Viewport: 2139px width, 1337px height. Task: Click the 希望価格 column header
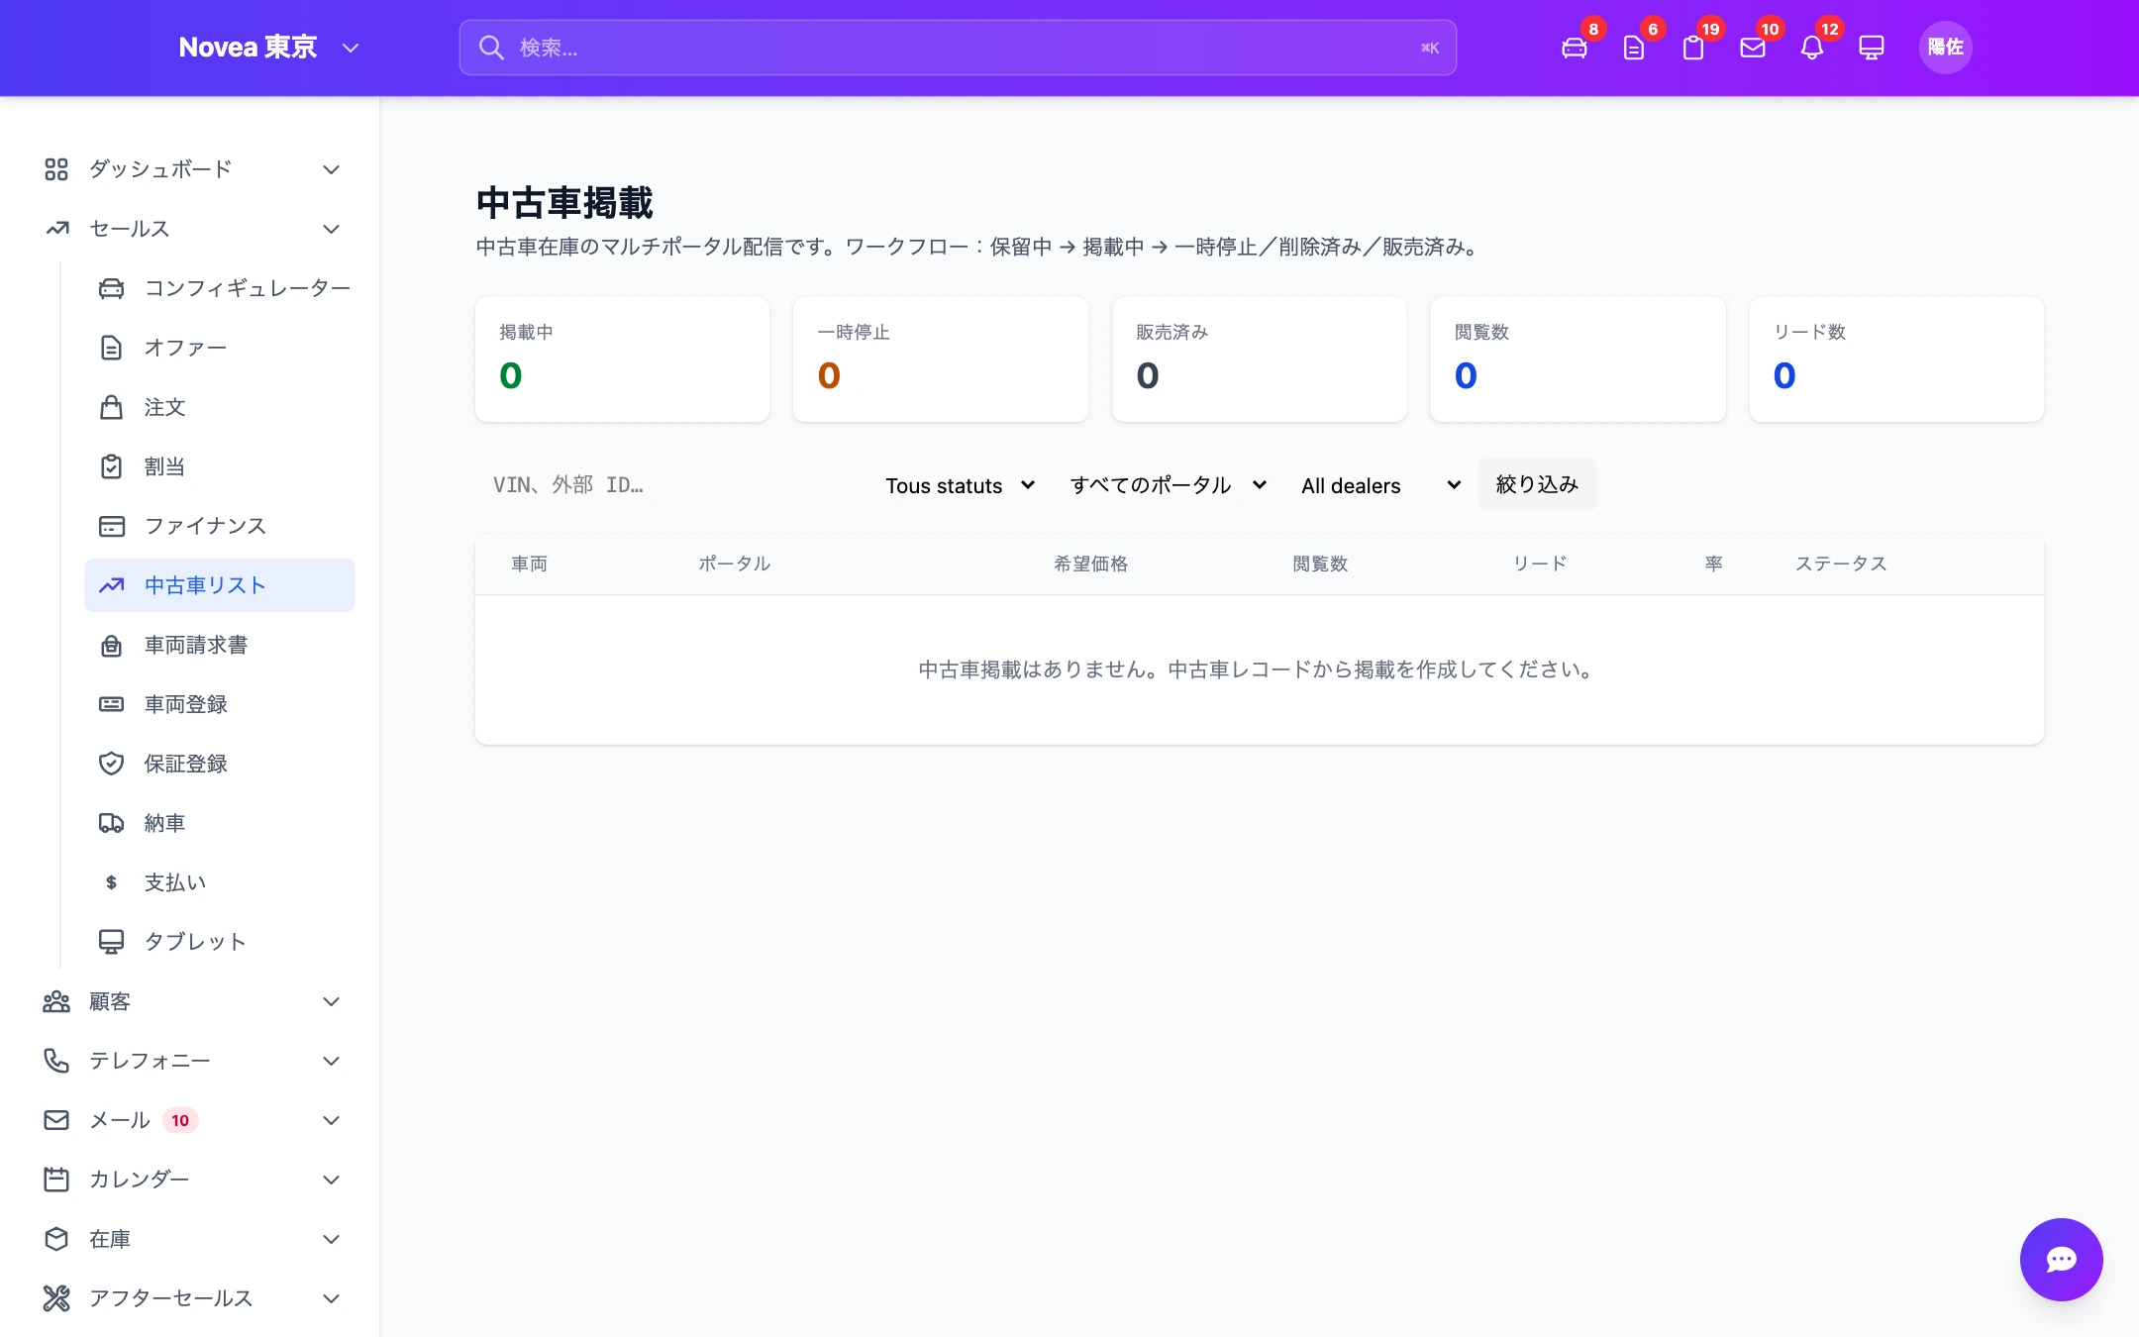[1091, 564]
